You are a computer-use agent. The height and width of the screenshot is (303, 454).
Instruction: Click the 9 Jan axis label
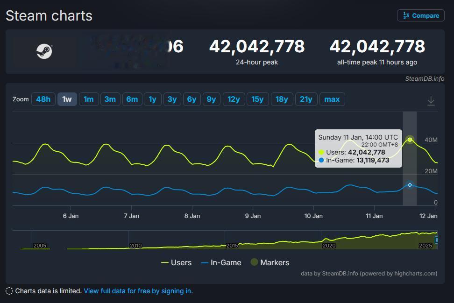pyautogui.click(x=253, y=216)
